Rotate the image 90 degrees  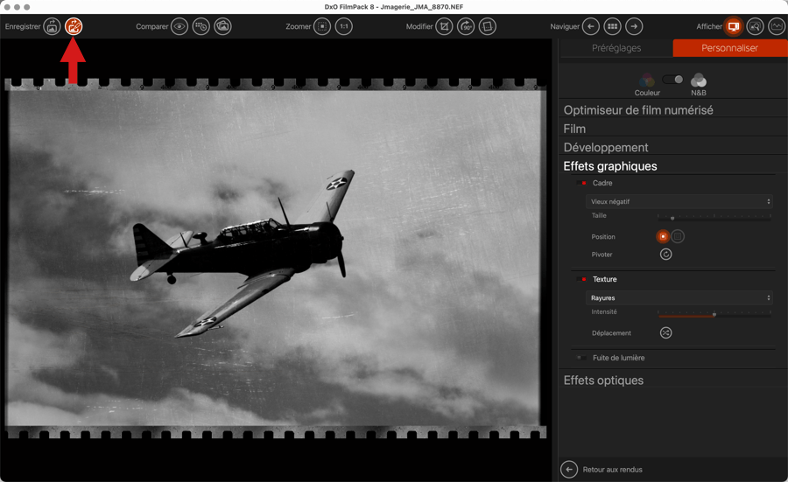coord(466,26)
